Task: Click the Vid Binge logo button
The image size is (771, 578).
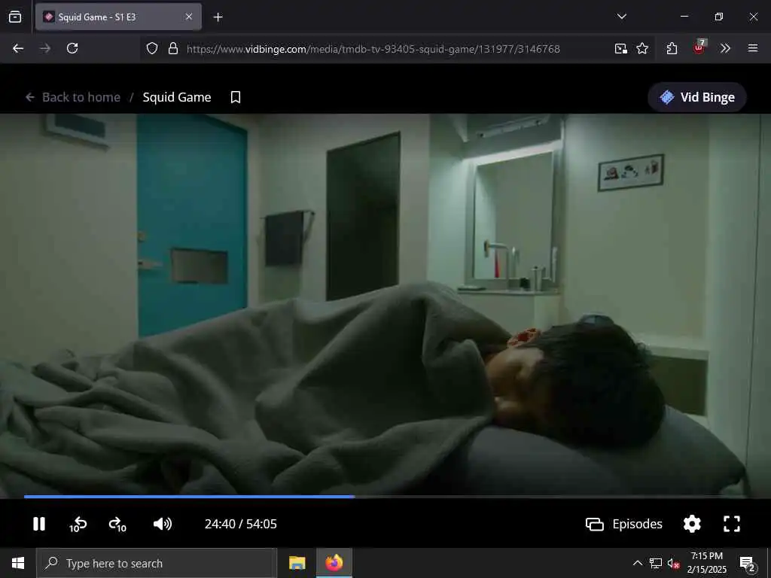Action: coord(697,97)
